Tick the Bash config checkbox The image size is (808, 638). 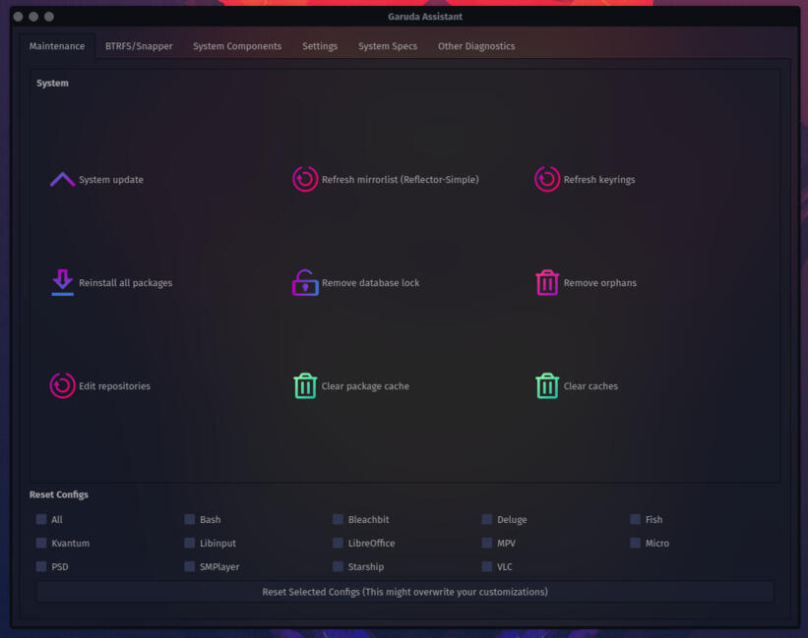(x=190, y=519)
